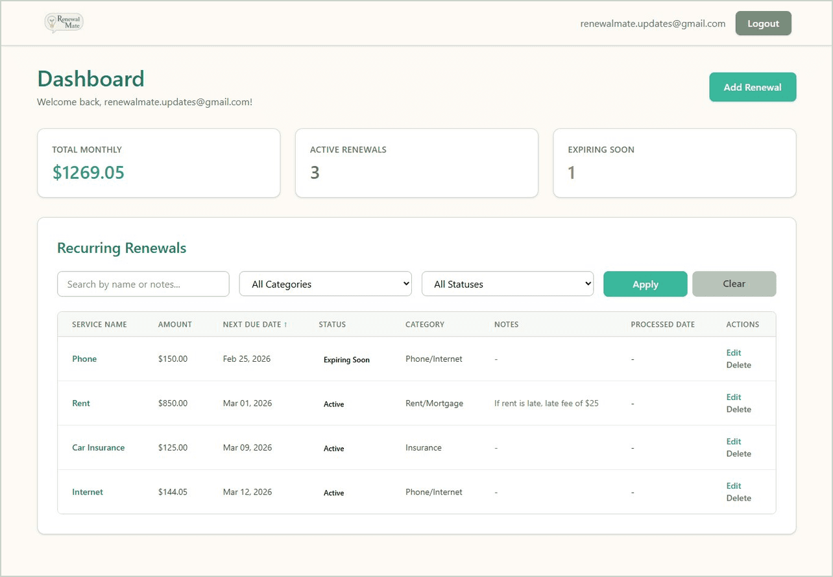
Task: Open the All Statuses dropdown
Action: pos(507,283)
